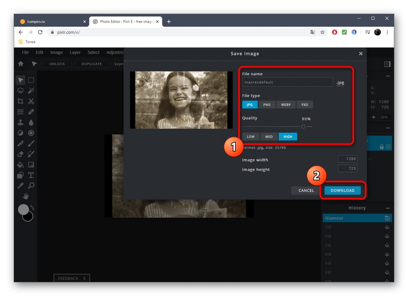Select the Cutout scissors tool
The width and height of the screenshot is (408, 296).
pyautogui.click(x=31, y=101)
